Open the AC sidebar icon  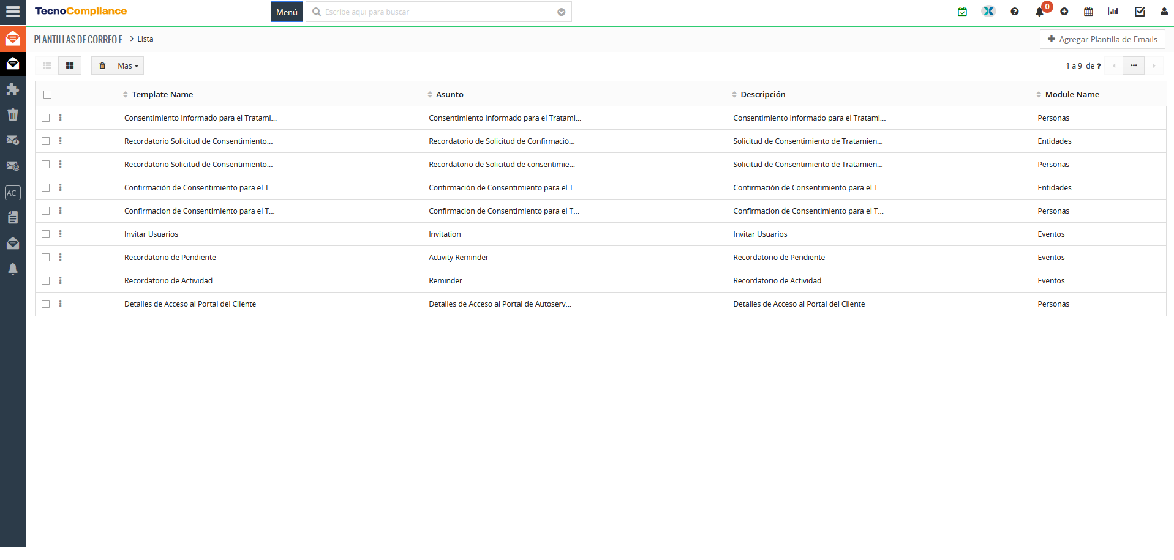point(12,193)
